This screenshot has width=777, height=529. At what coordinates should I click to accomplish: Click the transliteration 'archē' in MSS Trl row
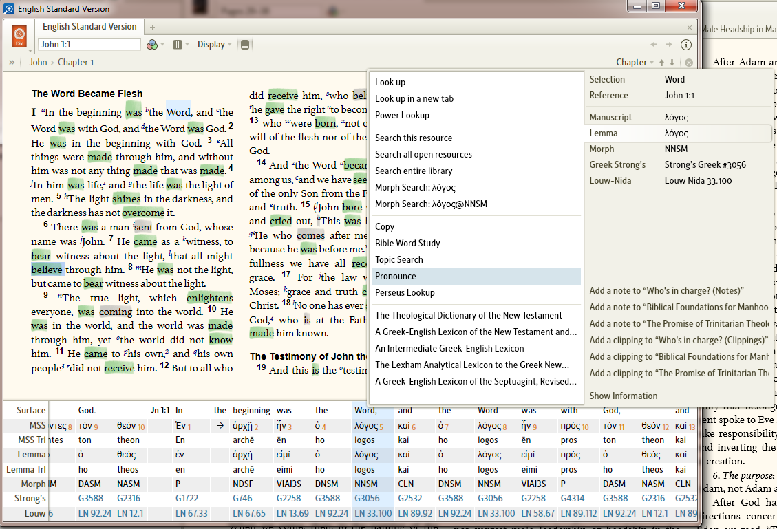pyautogui.click(x=244, y=440)
